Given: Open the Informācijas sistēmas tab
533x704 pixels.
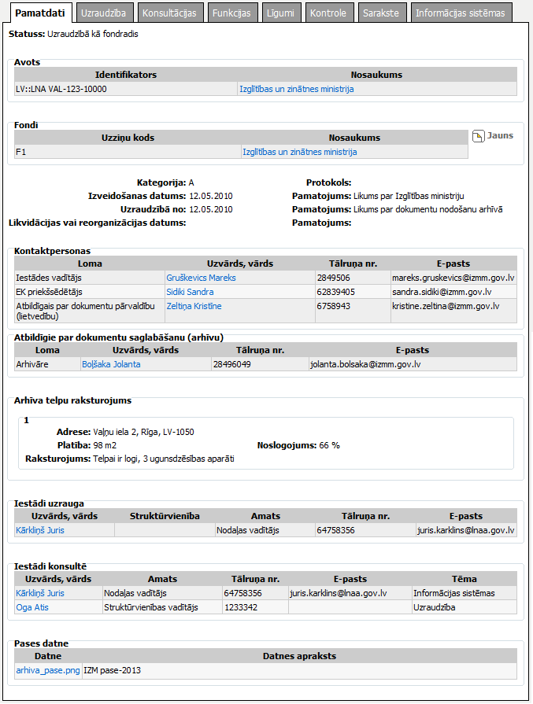Looking at the screenshot, I should [x=460, y=13].
